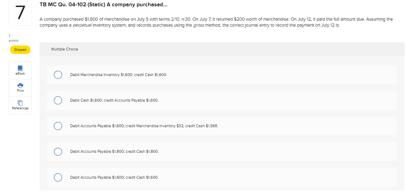
Task: Choose radio with credit Merchandise Inventory $32
Action: [58, 126]
